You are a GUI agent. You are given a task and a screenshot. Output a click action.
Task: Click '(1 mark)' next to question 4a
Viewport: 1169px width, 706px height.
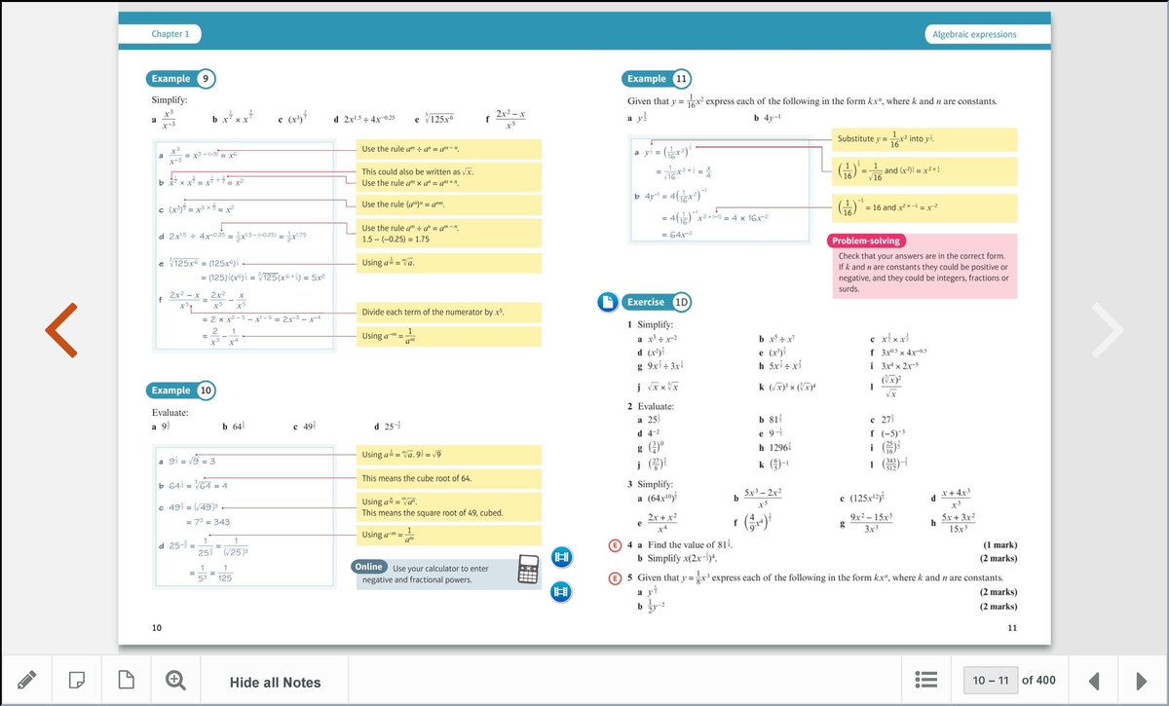point(1001,546)
